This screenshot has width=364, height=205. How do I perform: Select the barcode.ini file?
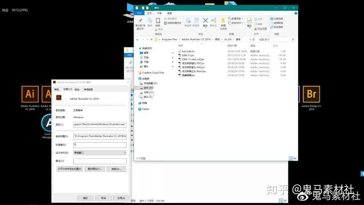(188, 51)
